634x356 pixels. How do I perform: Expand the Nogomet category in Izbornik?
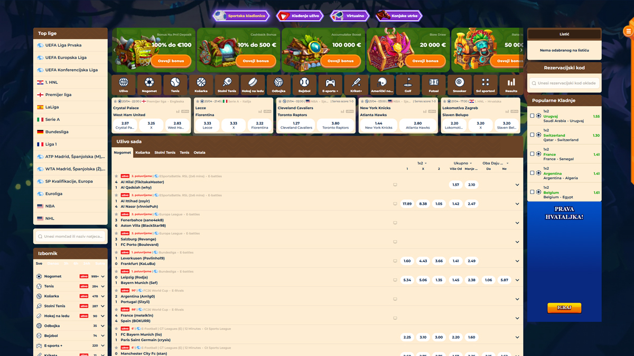pos(102,276)
